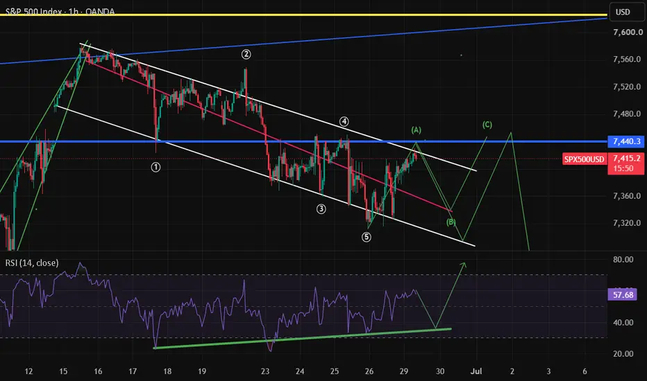The width and height of the screenshot is (647, 381).
Task: Click the 7,560.0 price axis label
Action: pyautogui.click(x=627, y=60)
